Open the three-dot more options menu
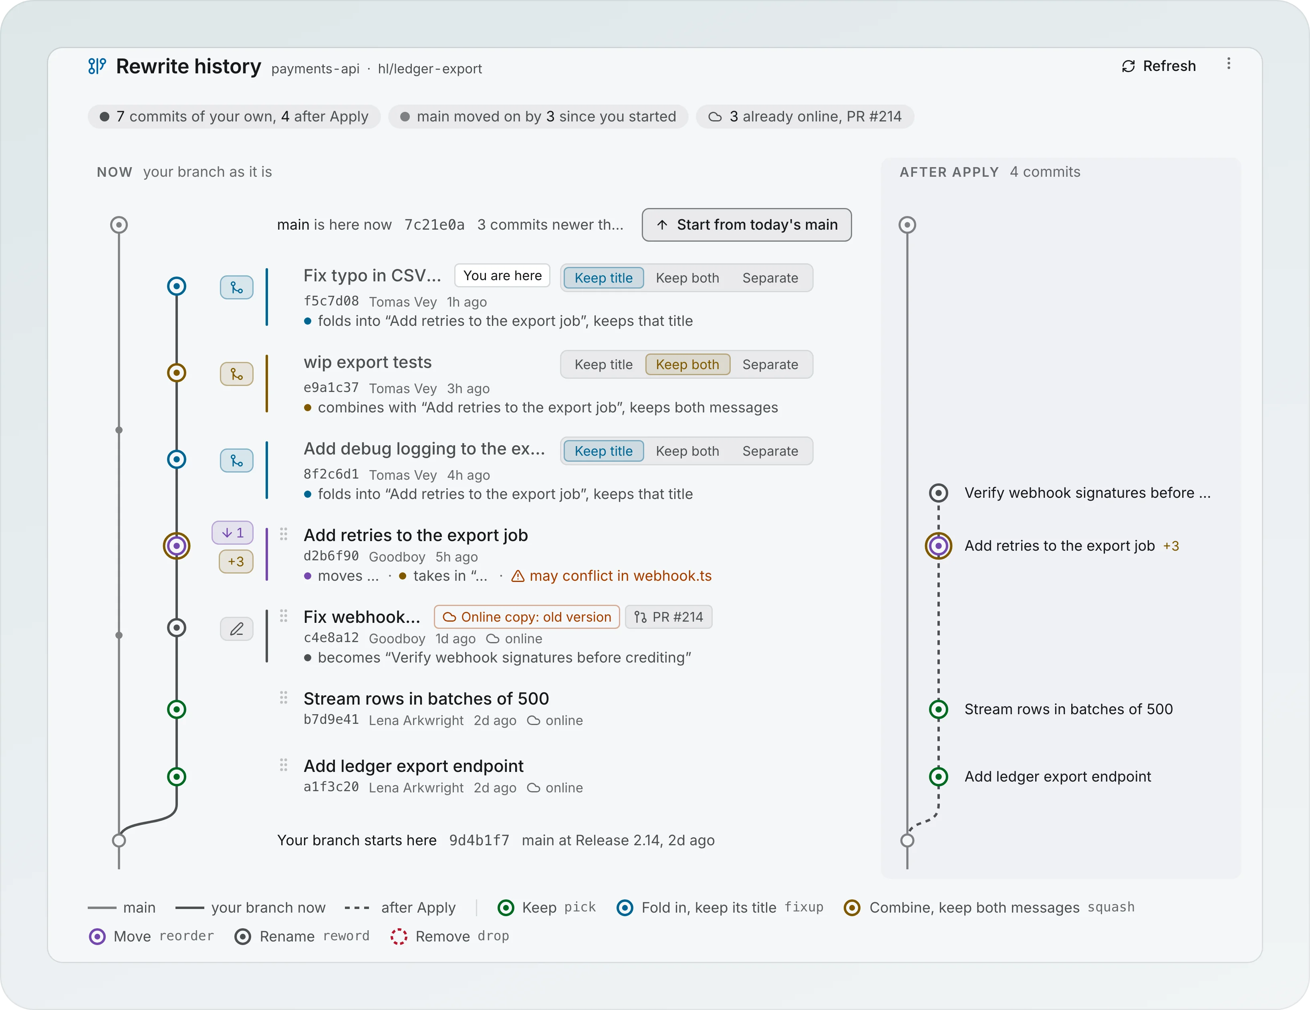Screen dimensions: 1310x1010 [x=1228, y=64]
